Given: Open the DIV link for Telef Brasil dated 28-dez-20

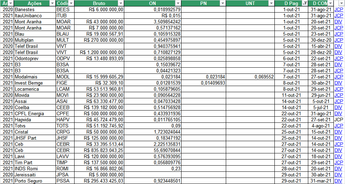Looking at the screenshot, I should coord(338,52).
